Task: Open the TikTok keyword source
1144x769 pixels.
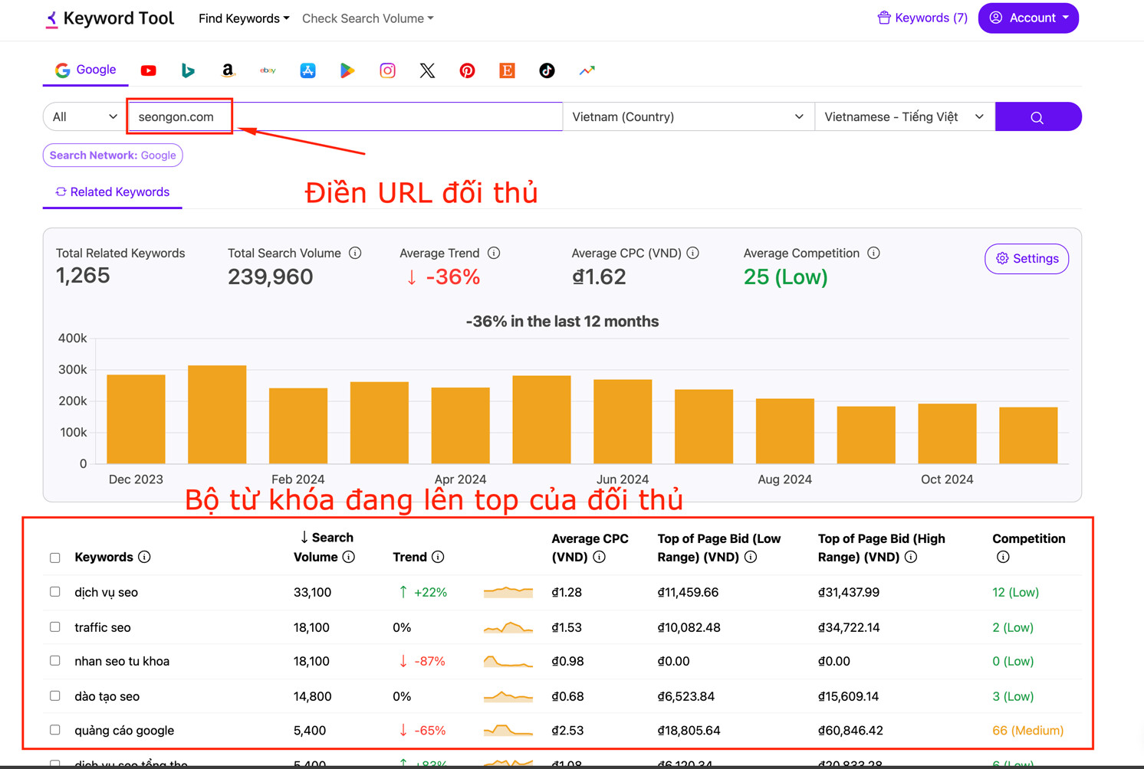Action: pyautogui.click(x=547, y=70)
